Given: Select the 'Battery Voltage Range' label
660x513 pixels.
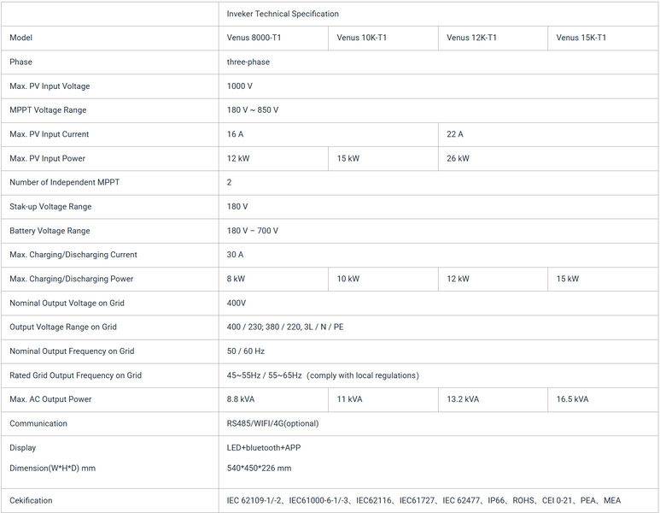Looking at the screenshot, I should pyautogui.click(x=50, y=231).
